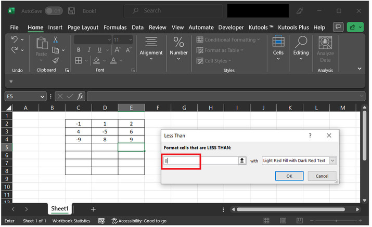Click the Analyze Data icon

pos(325,43)
